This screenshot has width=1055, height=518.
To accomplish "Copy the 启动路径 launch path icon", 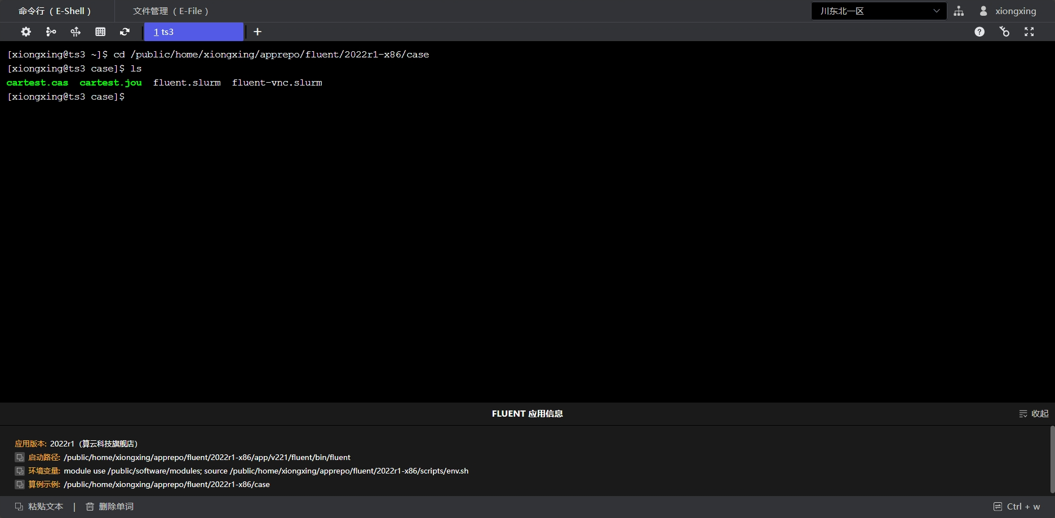I will (20, 458).
